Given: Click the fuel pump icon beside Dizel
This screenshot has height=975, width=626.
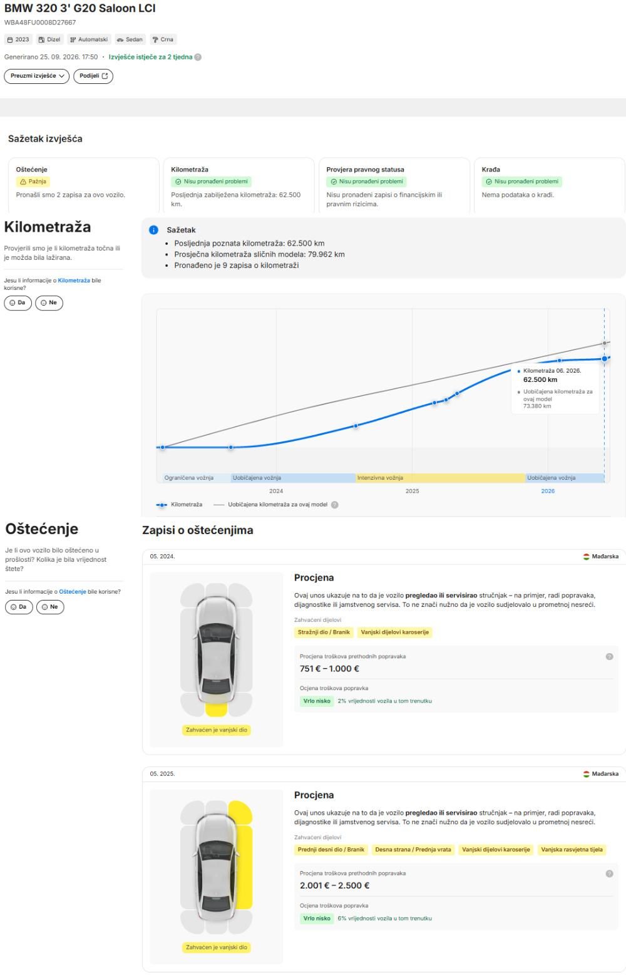Looking at the screenshot, I should click(x=41, y=39).
